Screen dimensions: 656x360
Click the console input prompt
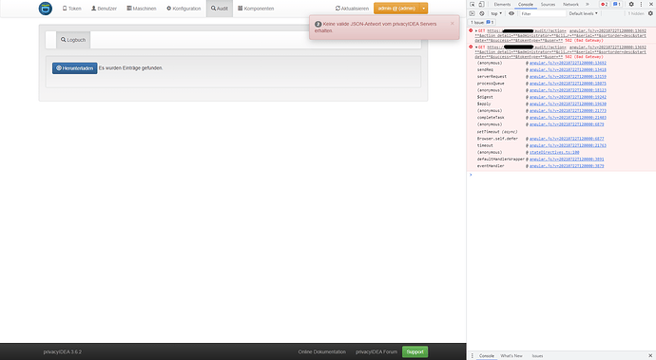point(561,175)
